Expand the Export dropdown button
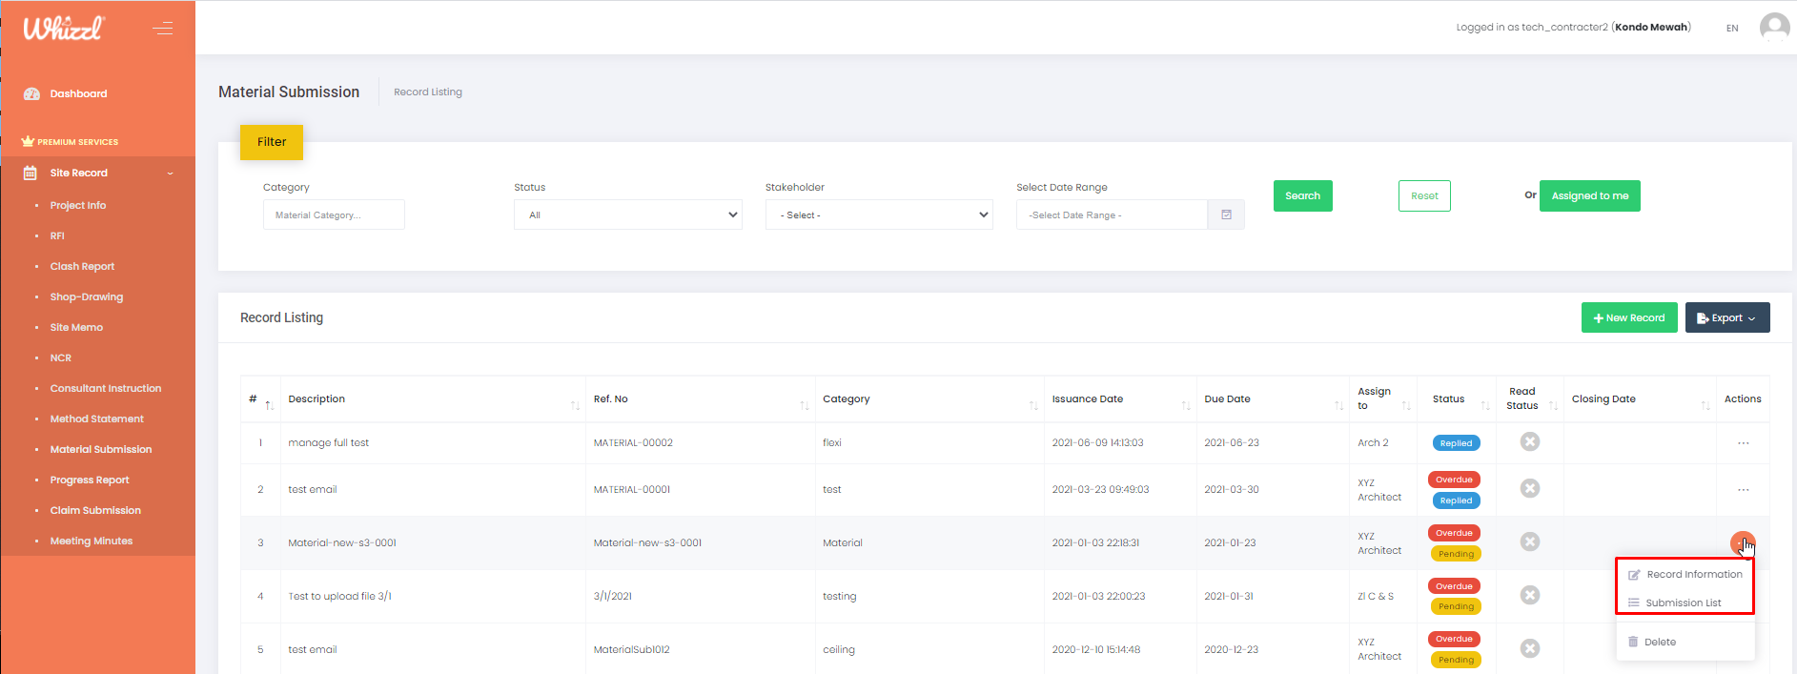Image resolution: width=1797 pixels, height=674 pixels. click(1726, 317)
